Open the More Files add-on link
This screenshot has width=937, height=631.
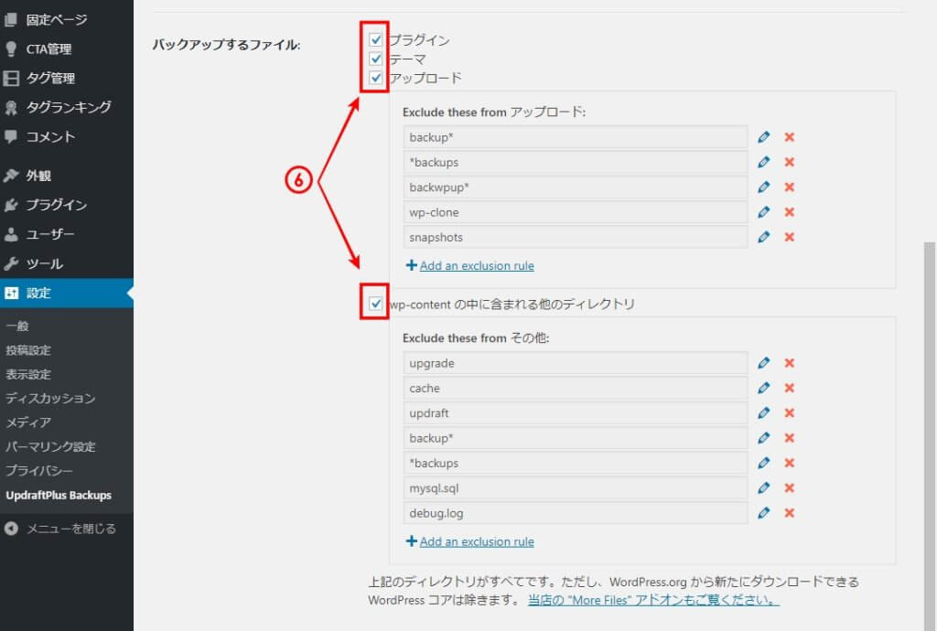point(653,601)
